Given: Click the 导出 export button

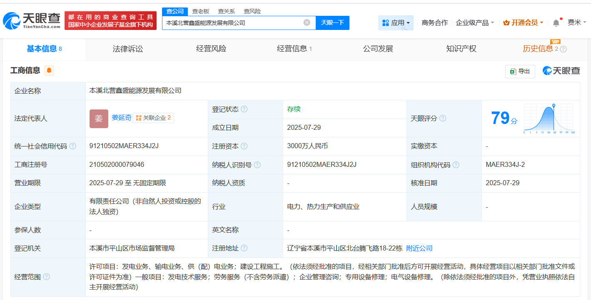Looking at the screenshot, I should pos(520,71).
